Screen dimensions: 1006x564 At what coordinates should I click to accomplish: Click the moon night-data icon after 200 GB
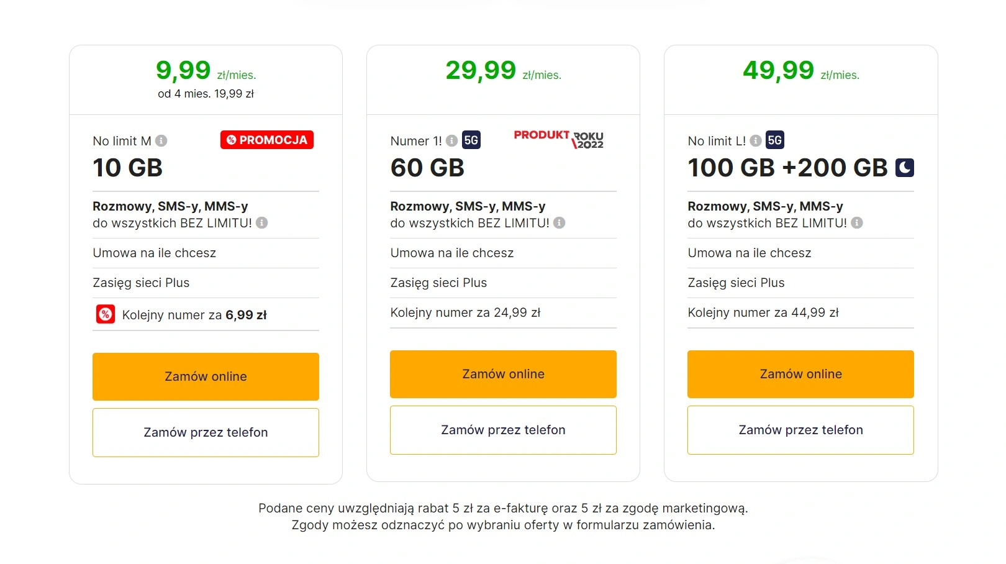click(905, 168)
